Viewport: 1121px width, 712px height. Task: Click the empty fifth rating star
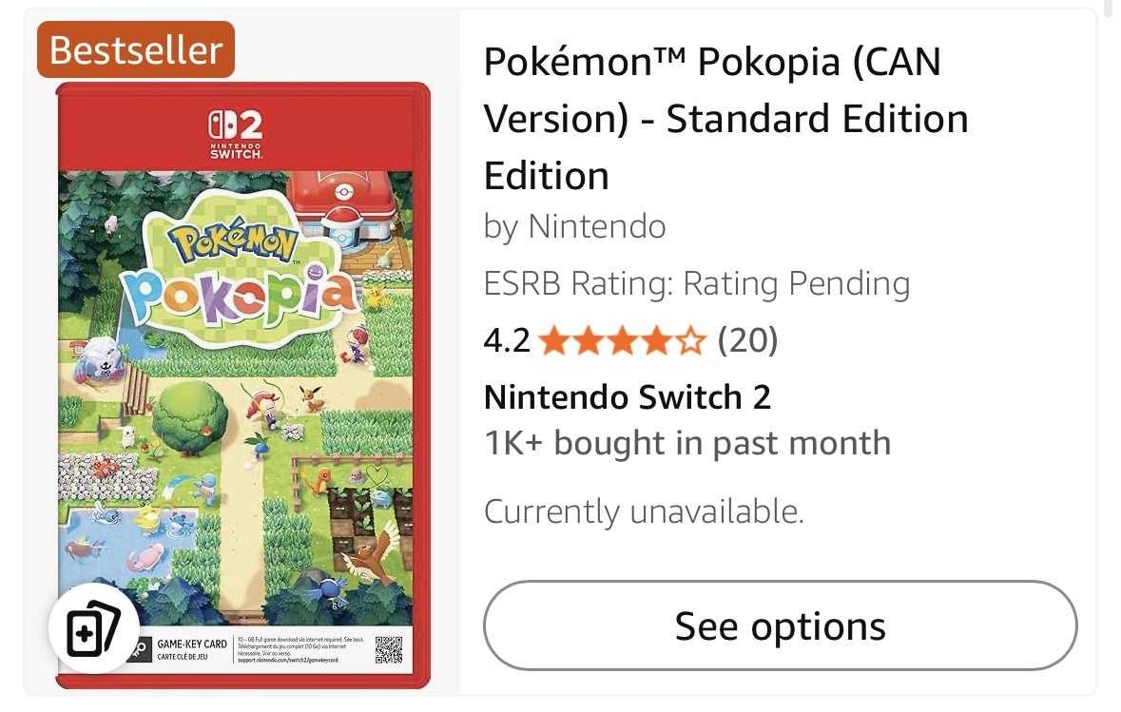coord(693,340)
